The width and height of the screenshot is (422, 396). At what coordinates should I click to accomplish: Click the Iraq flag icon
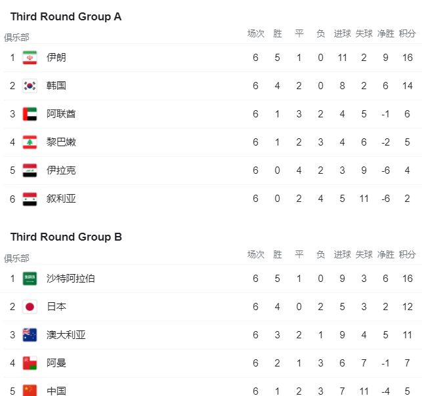pyautogui.click(x=30, y=170)
